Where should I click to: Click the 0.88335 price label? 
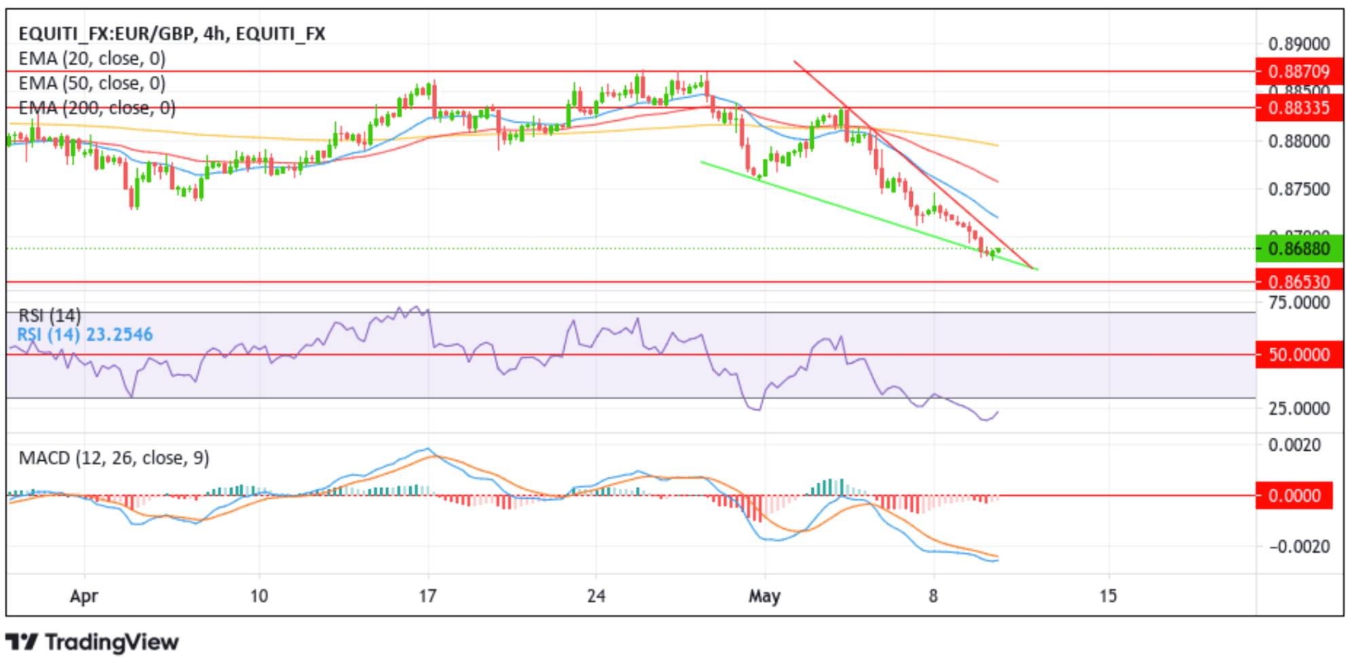1299,108
